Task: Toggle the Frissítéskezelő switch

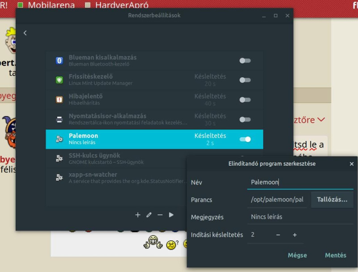Action: tap(245, 80)
